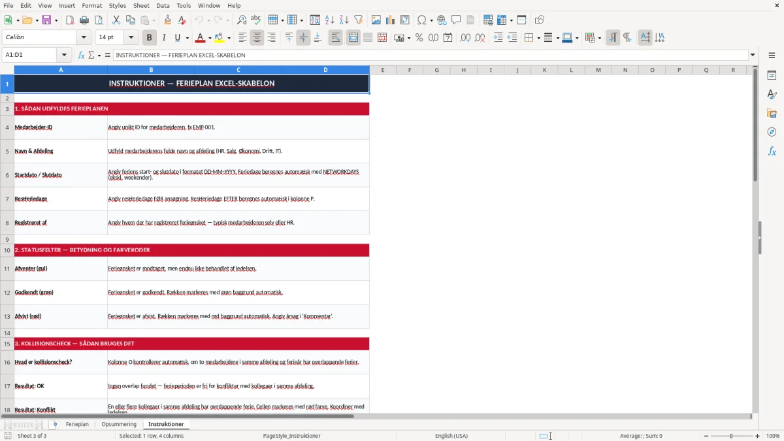Click the Copy icon

click(131, 20)
